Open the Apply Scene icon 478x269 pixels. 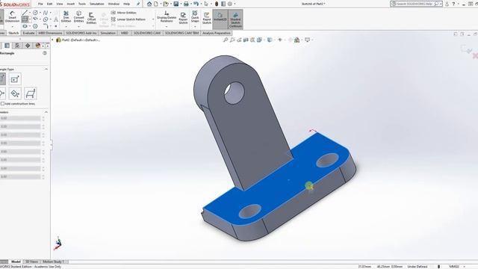click(x=297, y=40)
